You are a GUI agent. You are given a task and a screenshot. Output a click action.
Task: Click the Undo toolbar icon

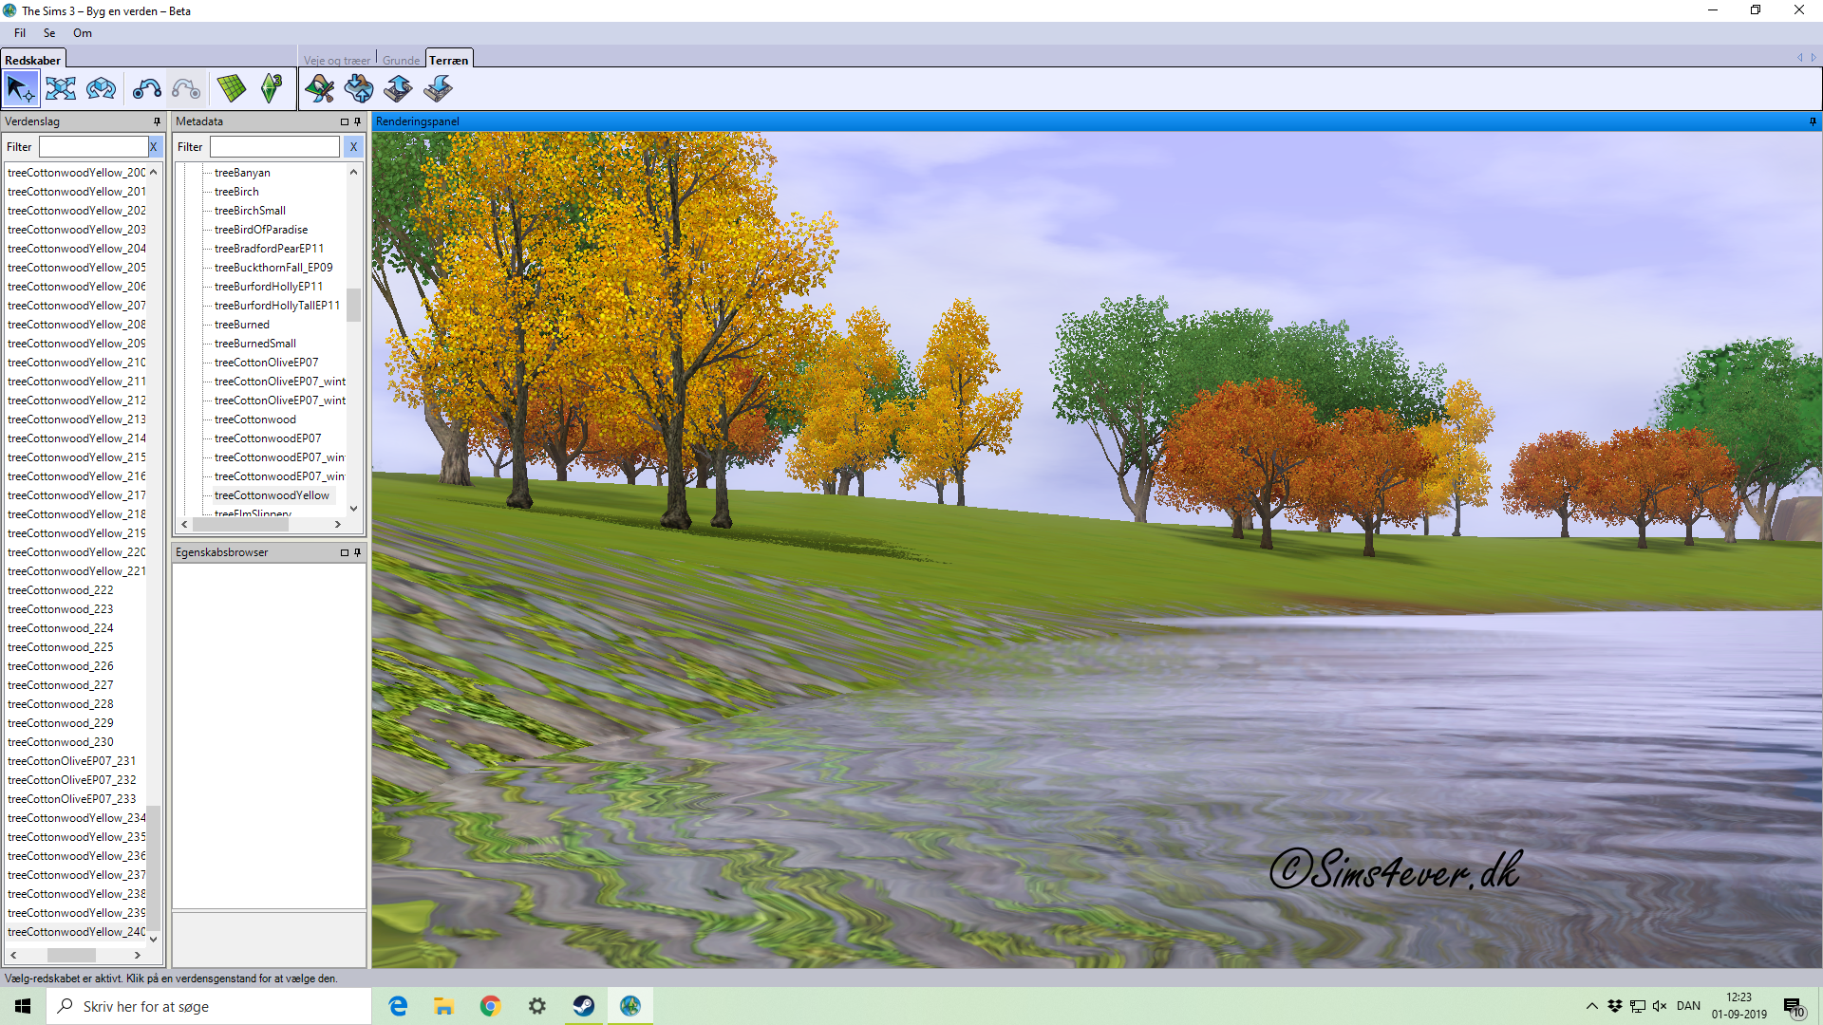point(146,89)
